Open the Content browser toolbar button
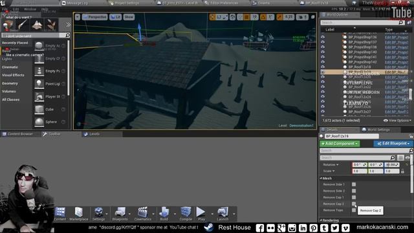The height and width of the screenshot is (233, 414). 60,214
